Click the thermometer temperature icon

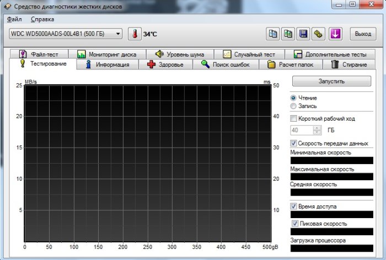[x=135, y=34]
